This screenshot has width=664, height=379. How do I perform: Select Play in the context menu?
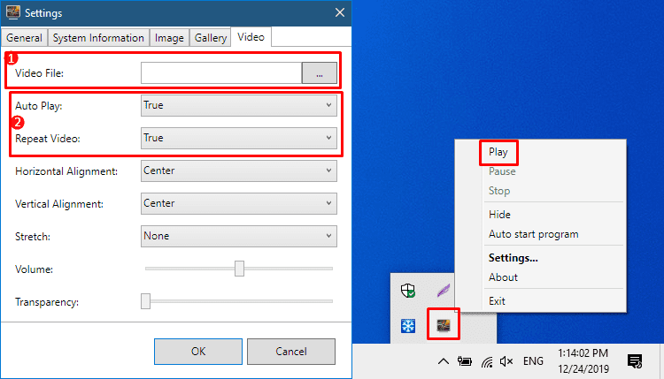click(498, 152)
